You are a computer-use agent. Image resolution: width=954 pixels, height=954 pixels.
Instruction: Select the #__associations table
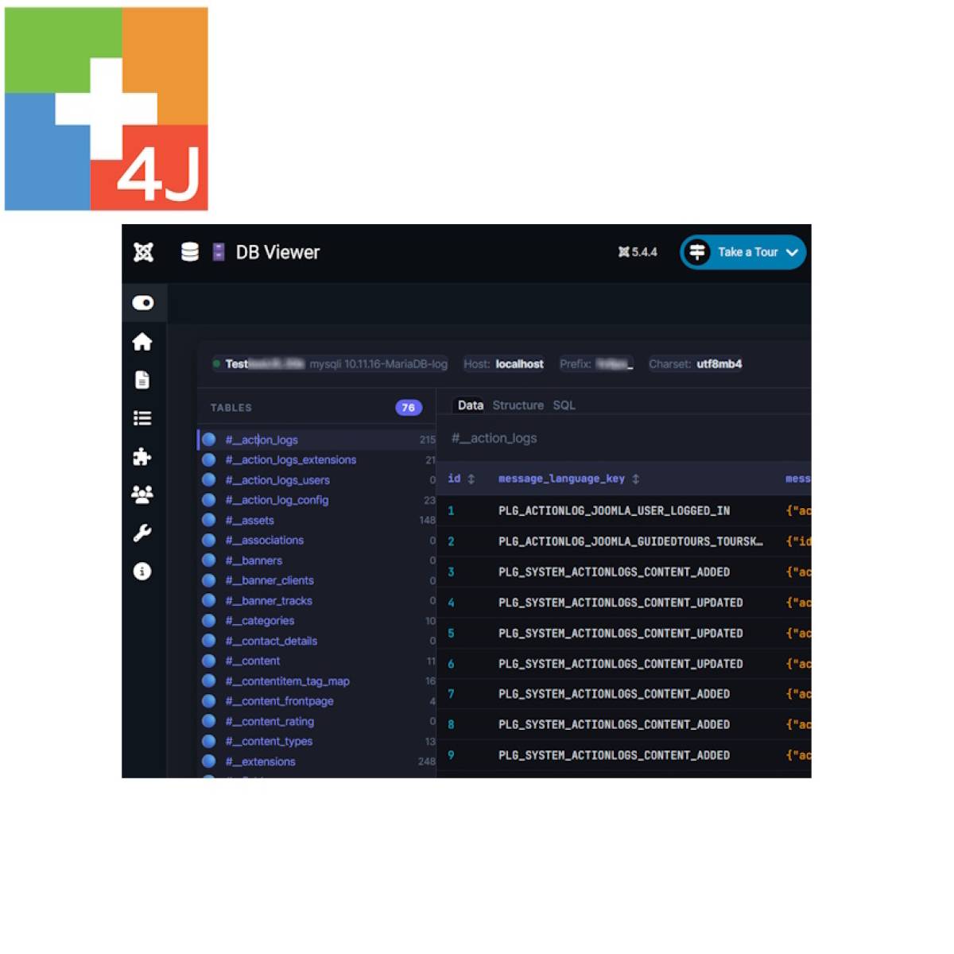[x=317, y=540]
